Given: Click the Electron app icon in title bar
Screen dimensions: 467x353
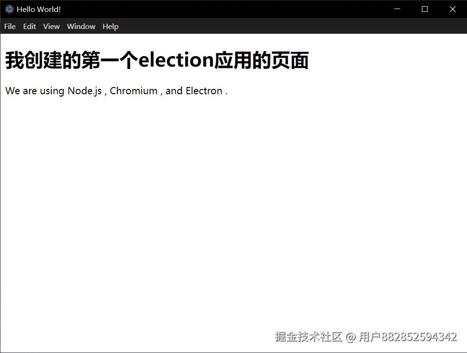Looking at the screenshot, I should tap(9, 9).
